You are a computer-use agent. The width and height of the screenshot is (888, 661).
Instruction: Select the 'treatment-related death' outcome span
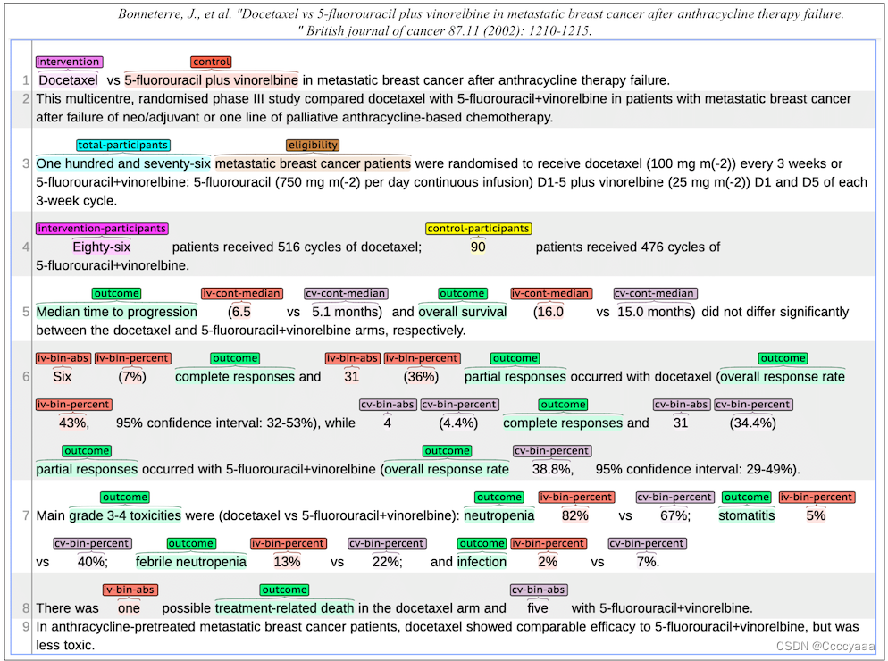[284, 608]
